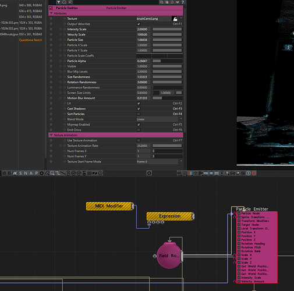Open the Blend Mode dropdown
This screenshot has width=294, height=291.
(160, 119)
